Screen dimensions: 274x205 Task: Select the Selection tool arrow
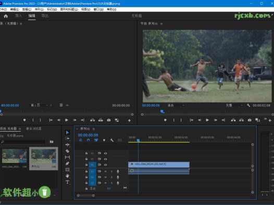(x=67, y=132)
